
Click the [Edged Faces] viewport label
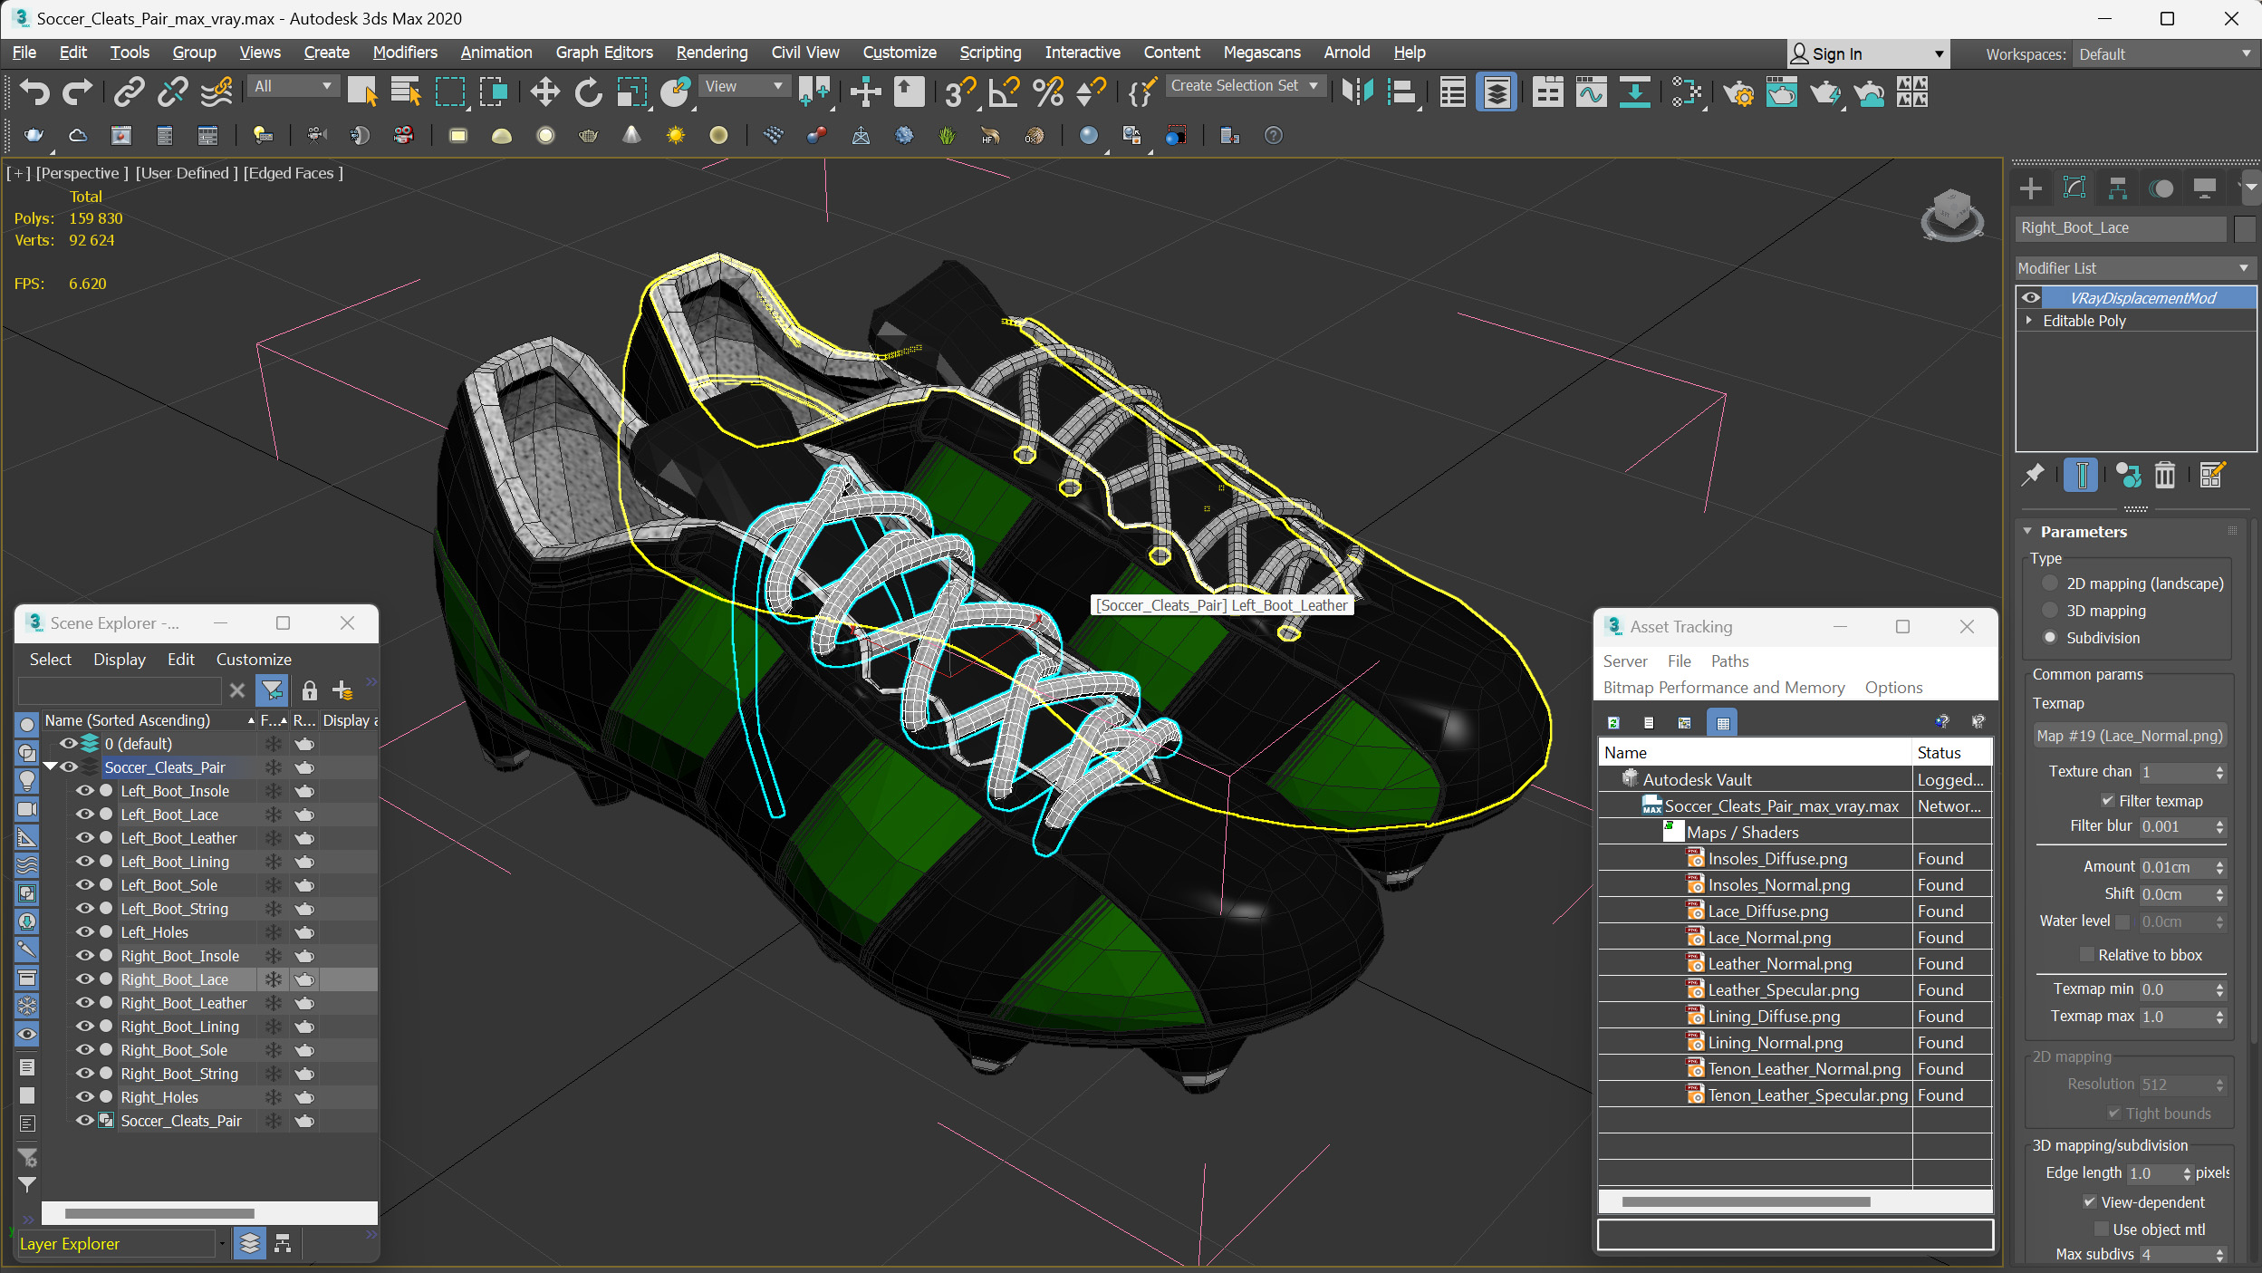click(x=293, y=173)
